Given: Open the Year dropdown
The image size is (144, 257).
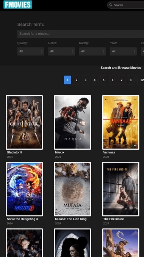Looking at the screenshot, I should pyautogui.click(x=123, y=51).
